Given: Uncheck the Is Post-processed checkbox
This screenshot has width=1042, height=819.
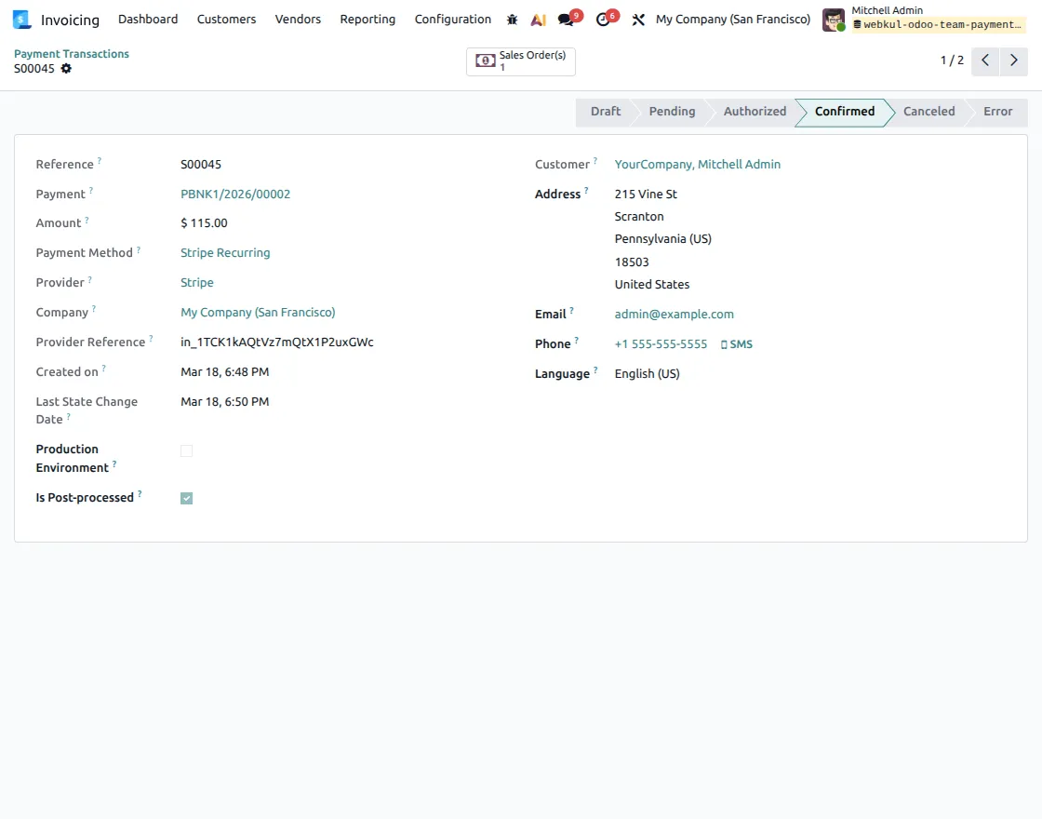Looking at the screenshot, I should [186, 498].
